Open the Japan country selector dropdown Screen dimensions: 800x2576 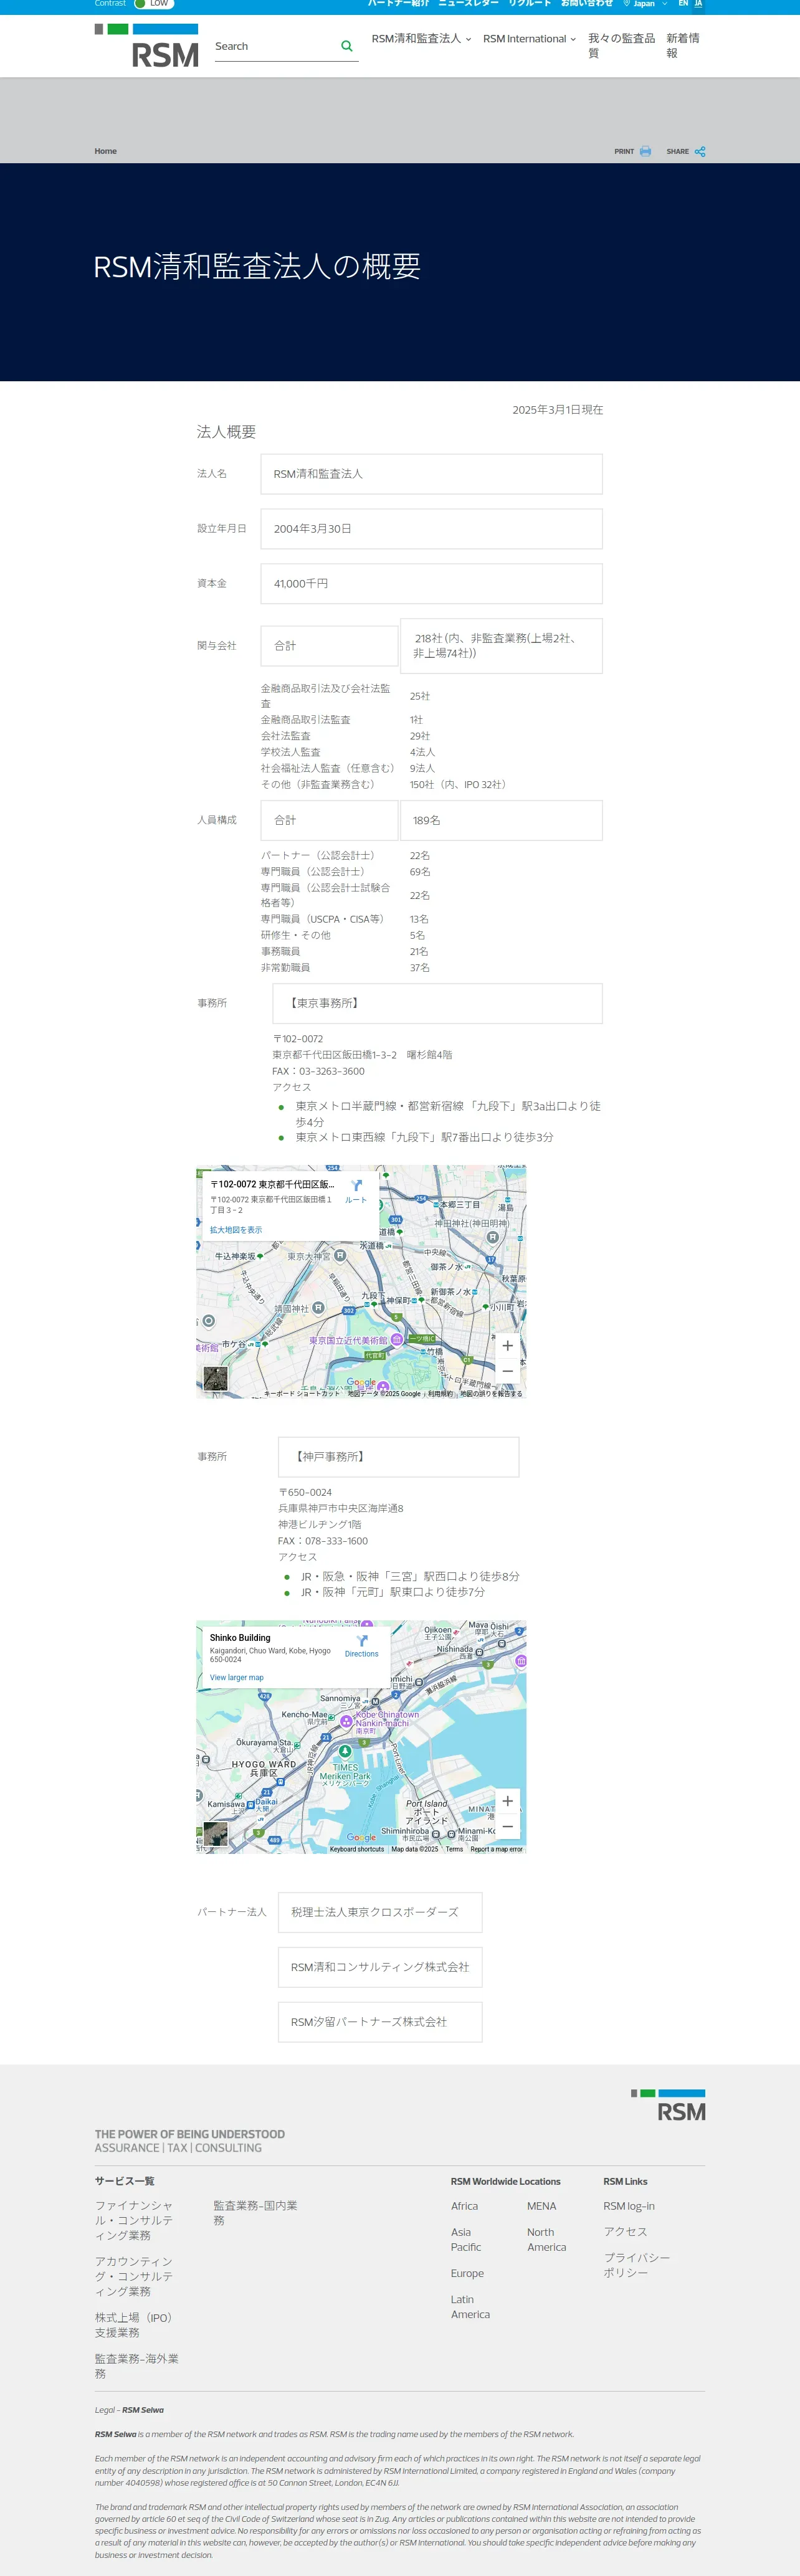pyautogui.click(x=645, y=4)
